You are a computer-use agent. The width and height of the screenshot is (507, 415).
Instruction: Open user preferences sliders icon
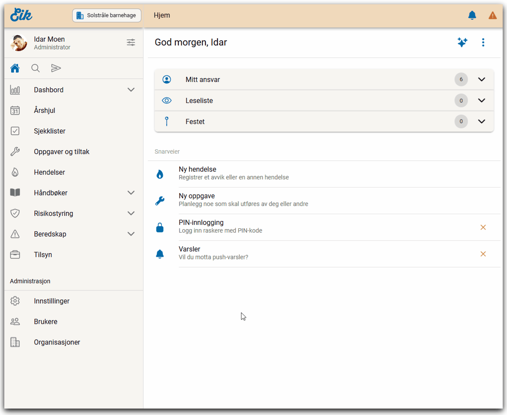click(131, 42)
